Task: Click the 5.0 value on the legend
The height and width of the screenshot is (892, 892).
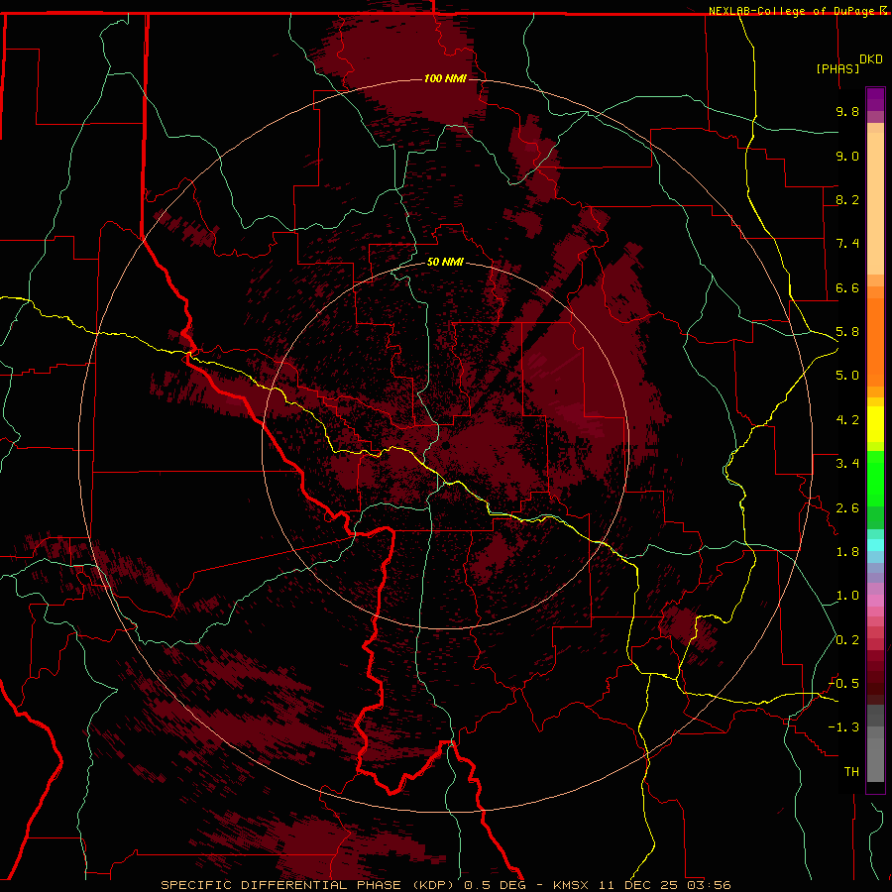Action: click(847, 376)
